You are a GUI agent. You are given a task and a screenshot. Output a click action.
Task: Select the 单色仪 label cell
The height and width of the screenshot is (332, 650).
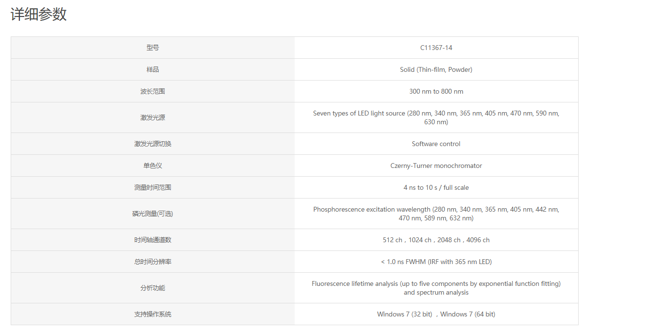(x=152, y=166)
